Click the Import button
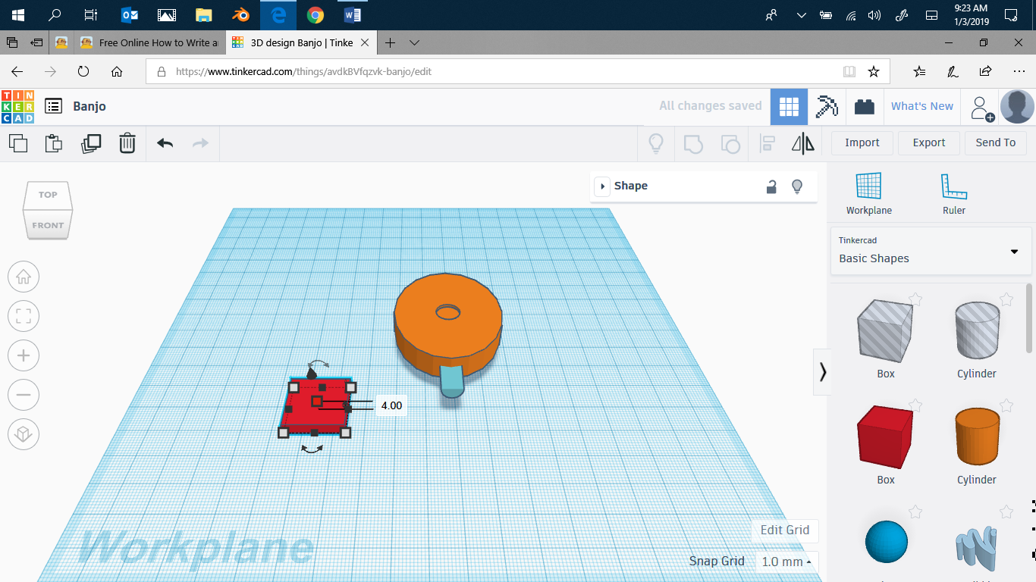The image size is (1036, 582). [x=862, y=142]
